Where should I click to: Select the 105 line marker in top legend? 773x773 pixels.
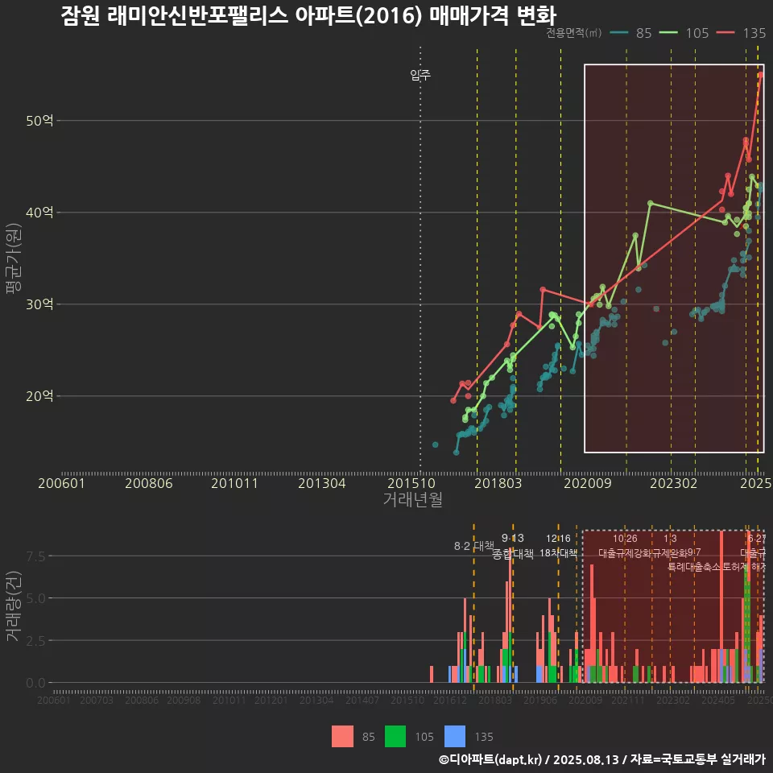(669, 33)
